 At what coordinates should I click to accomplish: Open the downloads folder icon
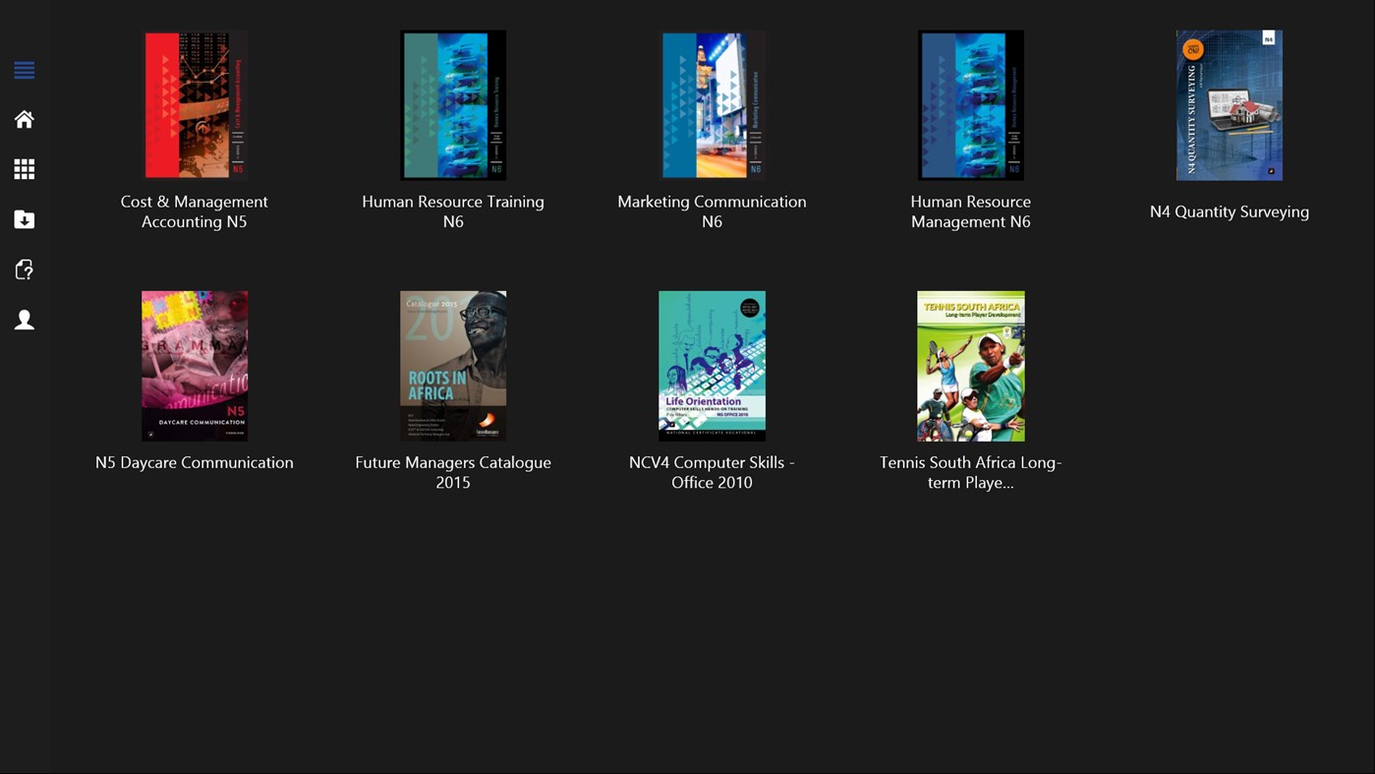(x=25, y=218)
